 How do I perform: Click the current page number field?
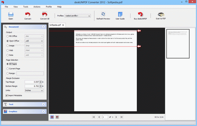point(105,117)
